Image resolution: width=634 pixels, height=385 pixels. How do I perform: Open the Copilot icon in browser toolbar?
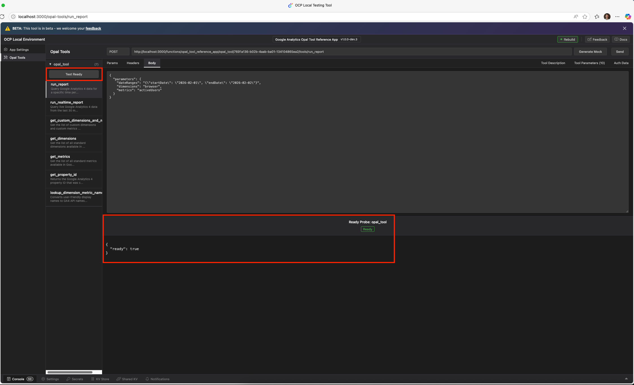point(628,17)
